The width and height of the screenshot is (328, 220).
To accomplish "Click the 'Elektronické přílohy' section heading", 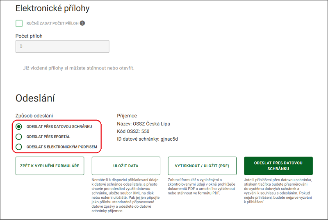I will tap(52, 8).
